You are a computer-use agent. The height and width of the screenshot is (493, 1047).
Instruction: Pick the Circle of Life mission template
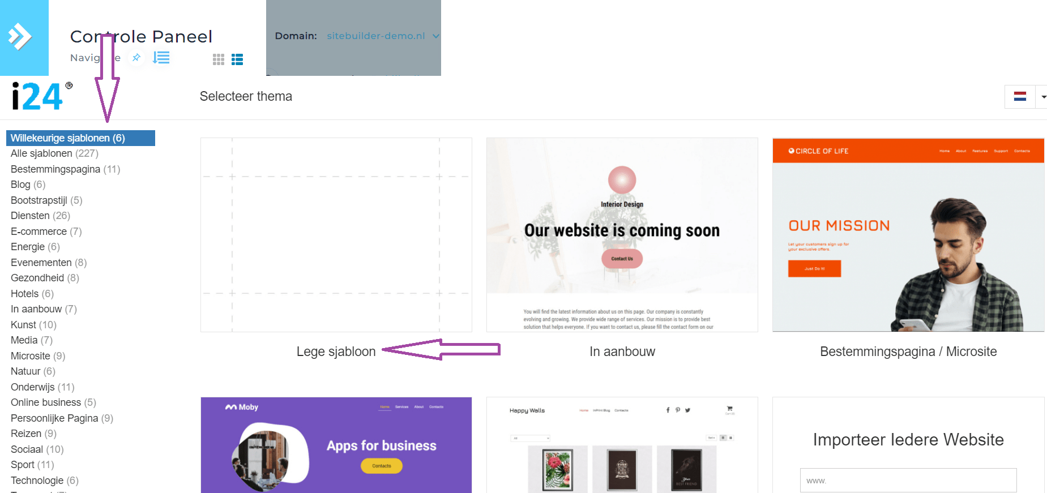pyautogui.click(x=908, y=235)
